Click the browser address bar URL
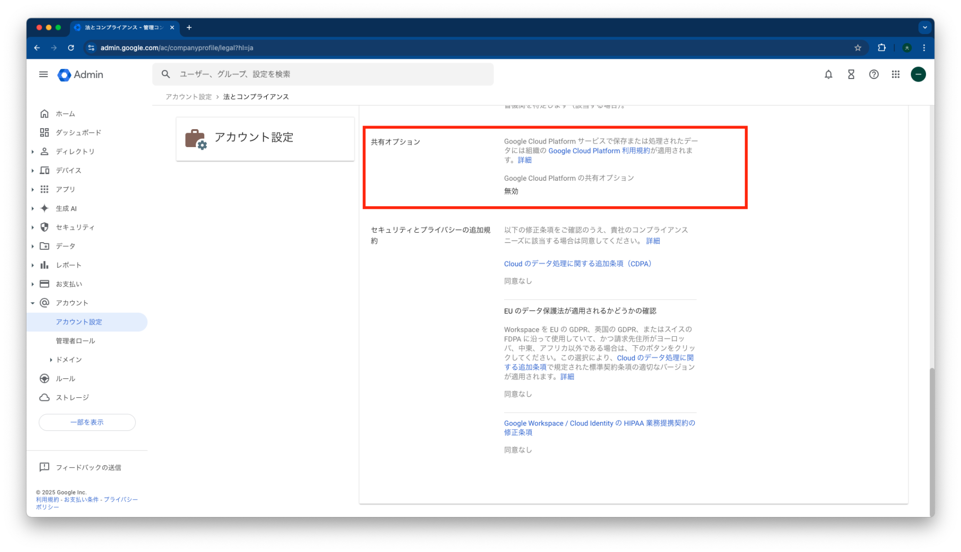 [x=177, y=48]
